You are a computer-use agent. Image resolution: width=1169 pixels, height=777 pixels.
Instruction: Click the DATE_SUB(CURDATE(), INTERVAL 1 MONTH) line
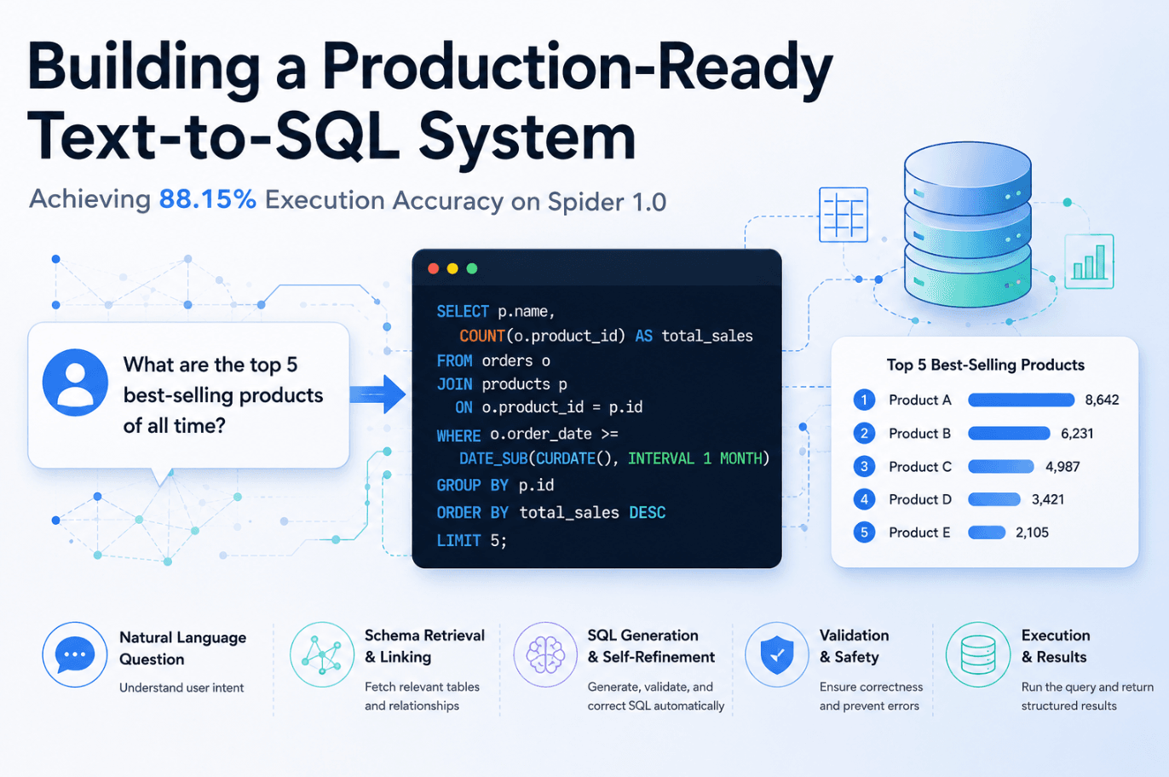click(x=614, y=458)
